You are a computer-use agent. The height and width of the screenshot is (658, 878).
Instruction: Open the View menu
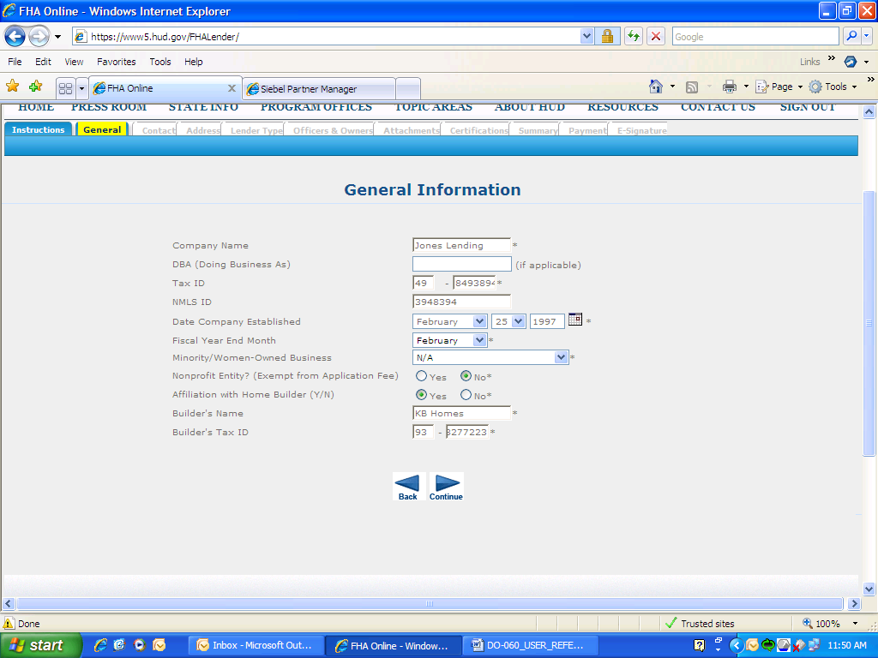pyautogui.click(x=74, y=62)
